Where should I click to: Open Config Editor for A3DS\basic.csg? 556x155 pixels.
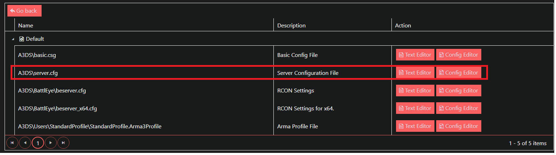pyautogui.click(x=458, y=55)
